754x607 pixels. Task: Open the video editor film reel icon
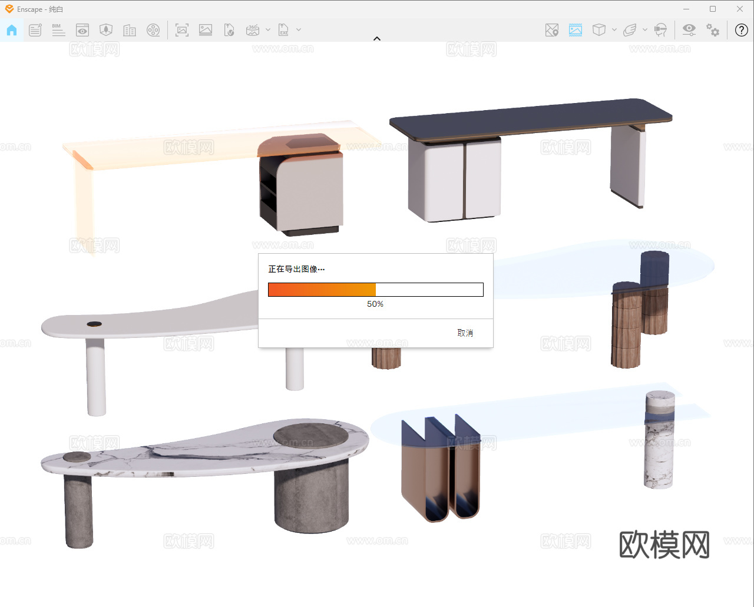(x=153, y=30)
